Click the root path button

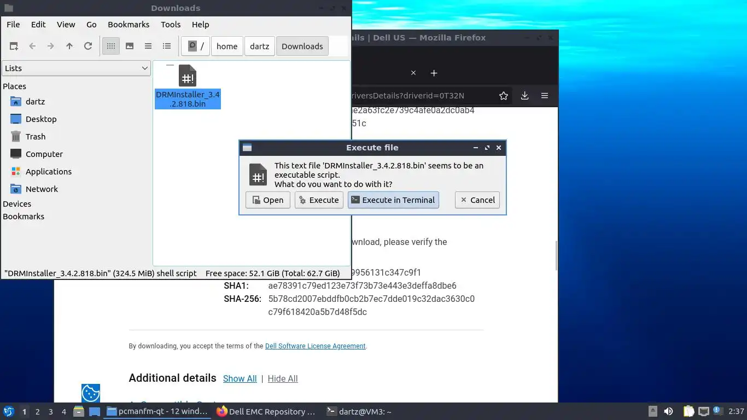[x=196, y=46]
